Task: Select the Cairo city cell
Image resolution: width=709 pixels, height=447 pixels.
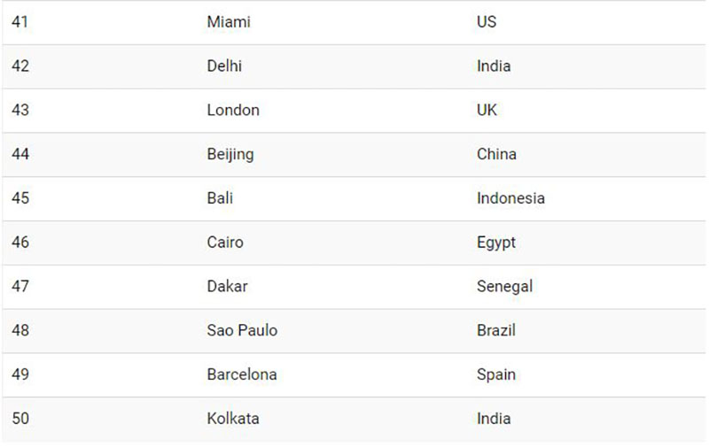Action: pyautogui.click(x=225, y=243)
